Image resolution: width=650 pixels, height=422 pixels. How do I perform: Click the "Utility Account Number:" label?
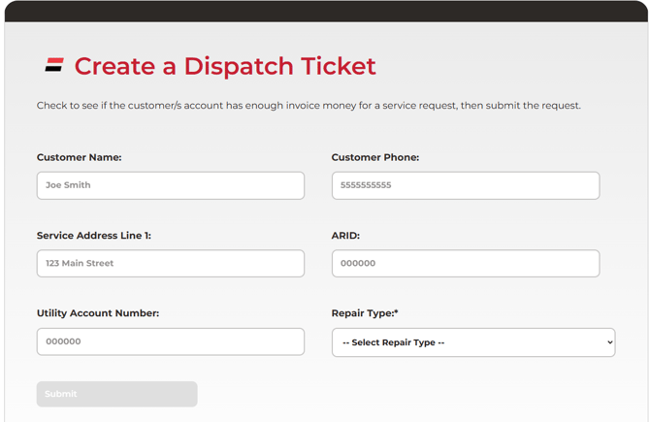pos(98,313)
